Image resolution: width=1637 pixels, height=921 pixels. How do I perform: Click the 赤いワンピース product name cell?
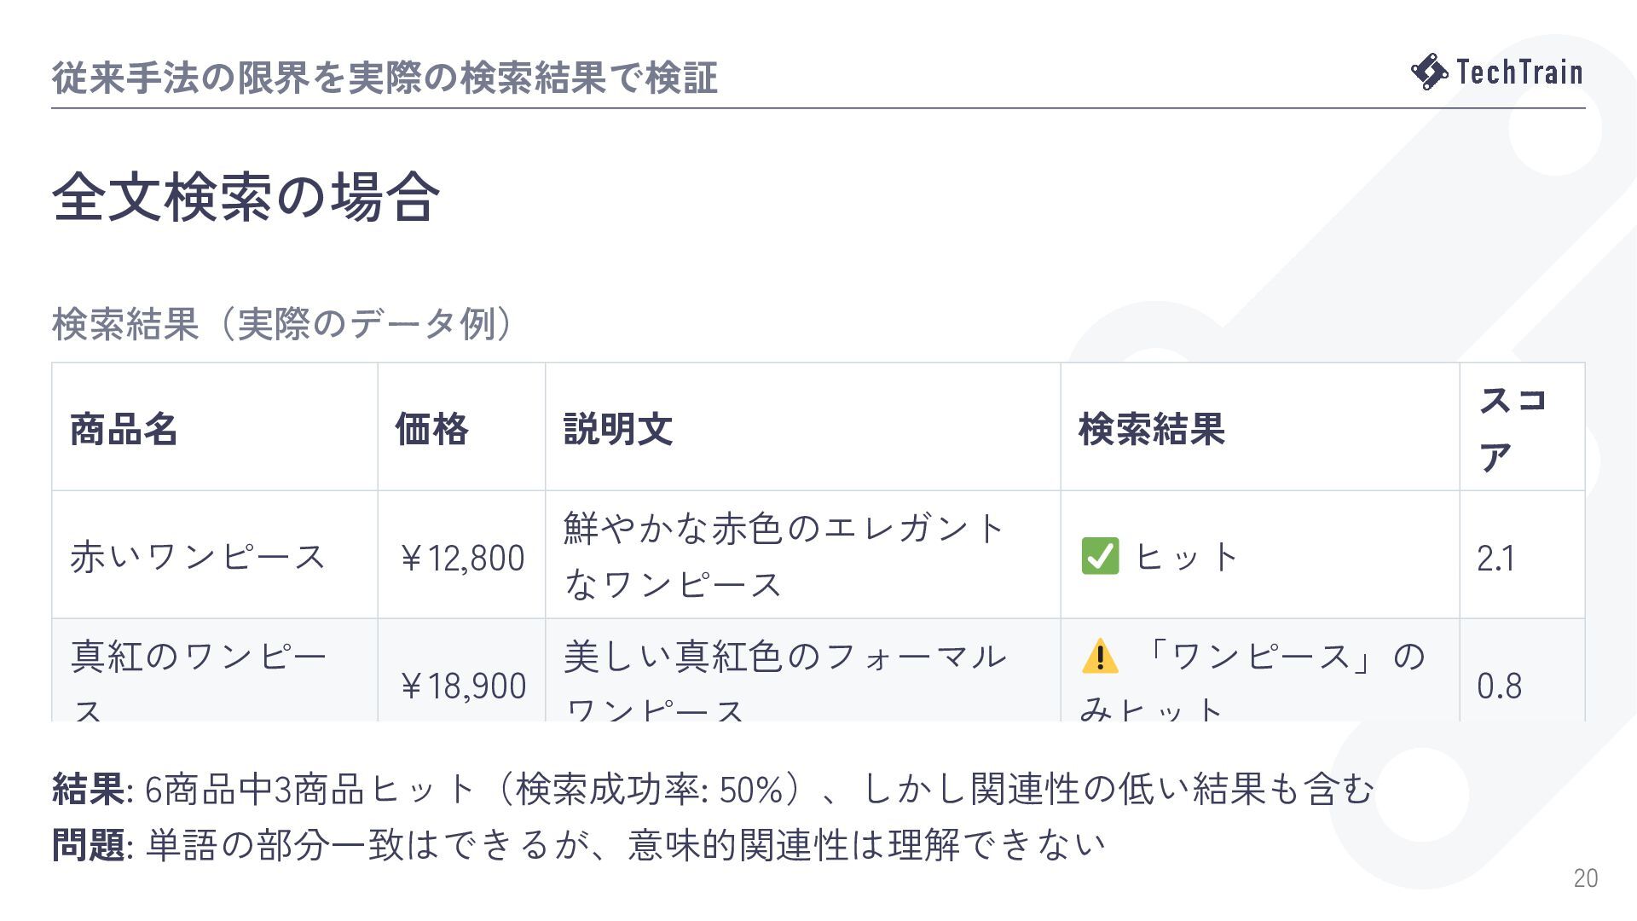[x=215, y=555]
